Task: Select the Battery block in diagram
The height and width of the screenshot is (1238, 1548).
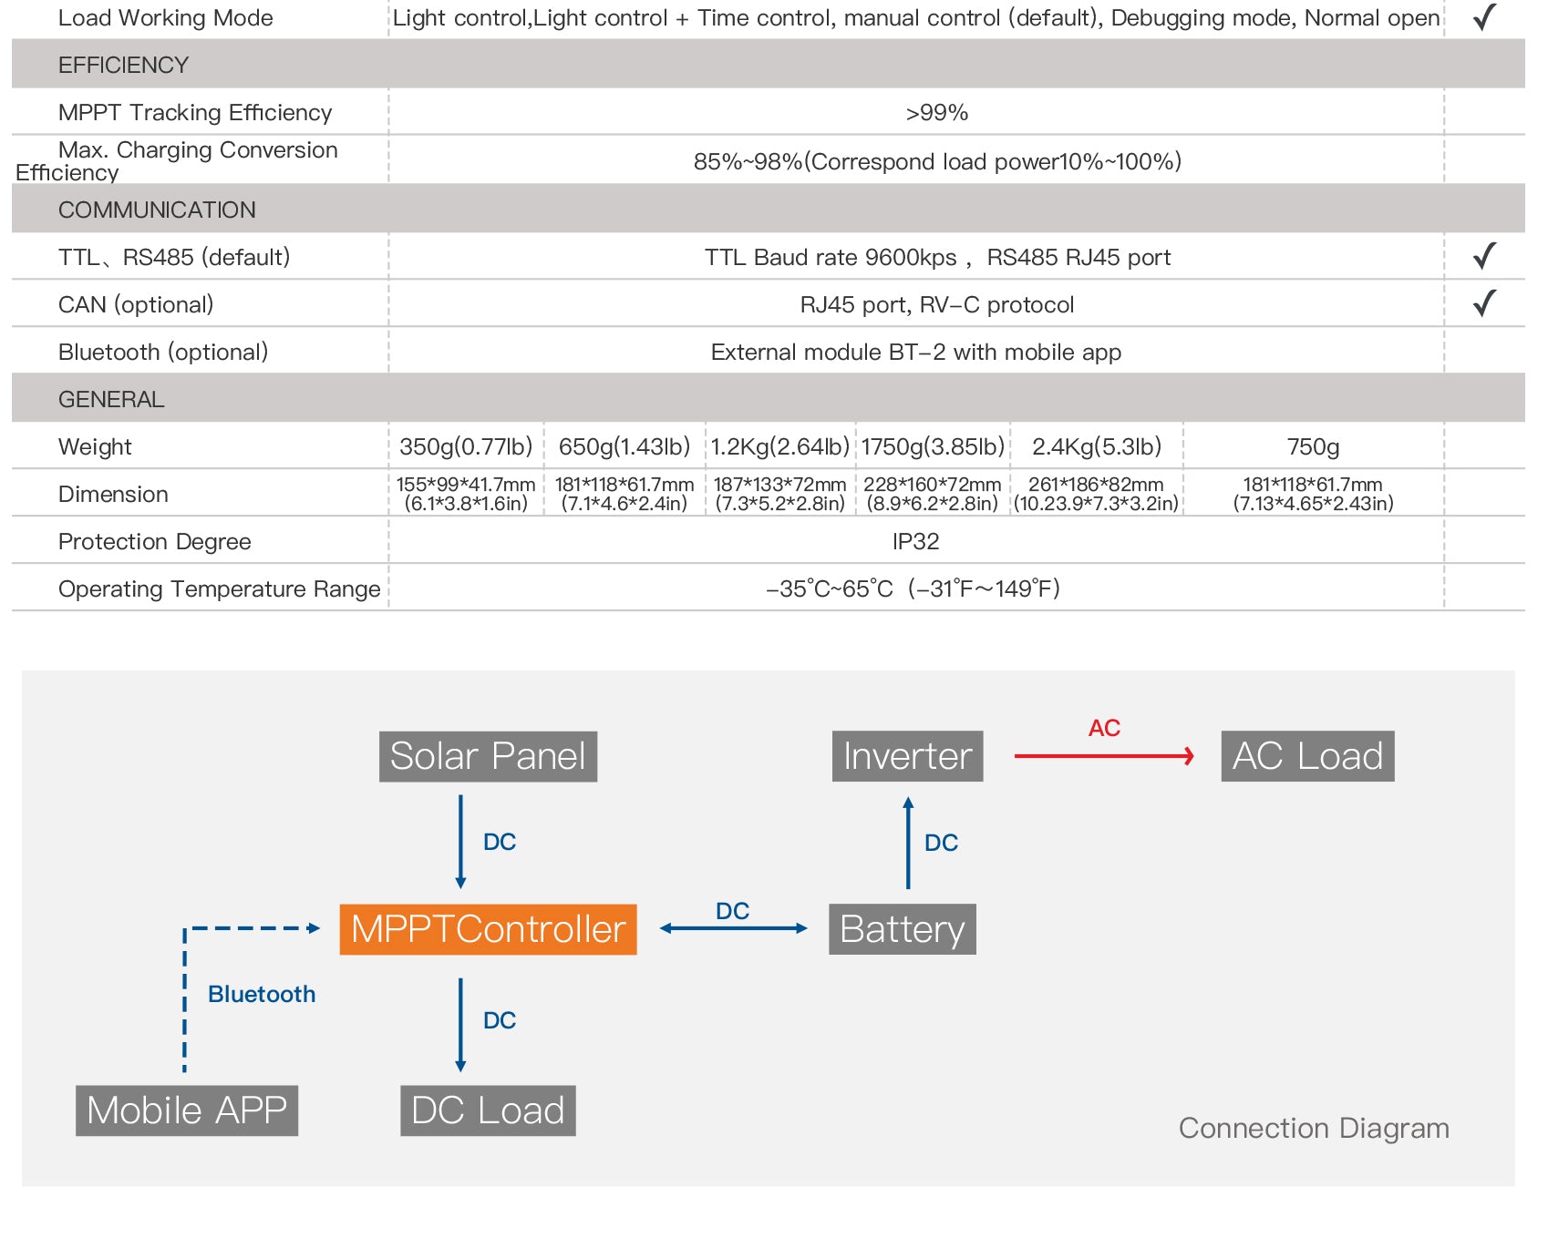Action: [902, 929]
